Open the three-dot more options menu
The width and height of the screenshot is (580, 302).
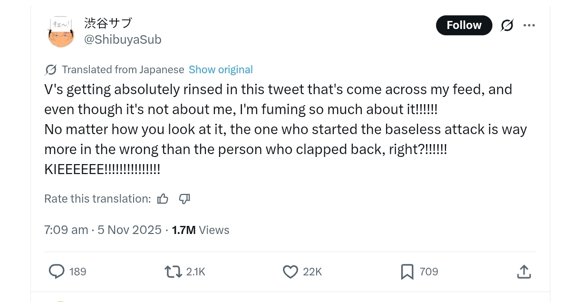point(529,25)
